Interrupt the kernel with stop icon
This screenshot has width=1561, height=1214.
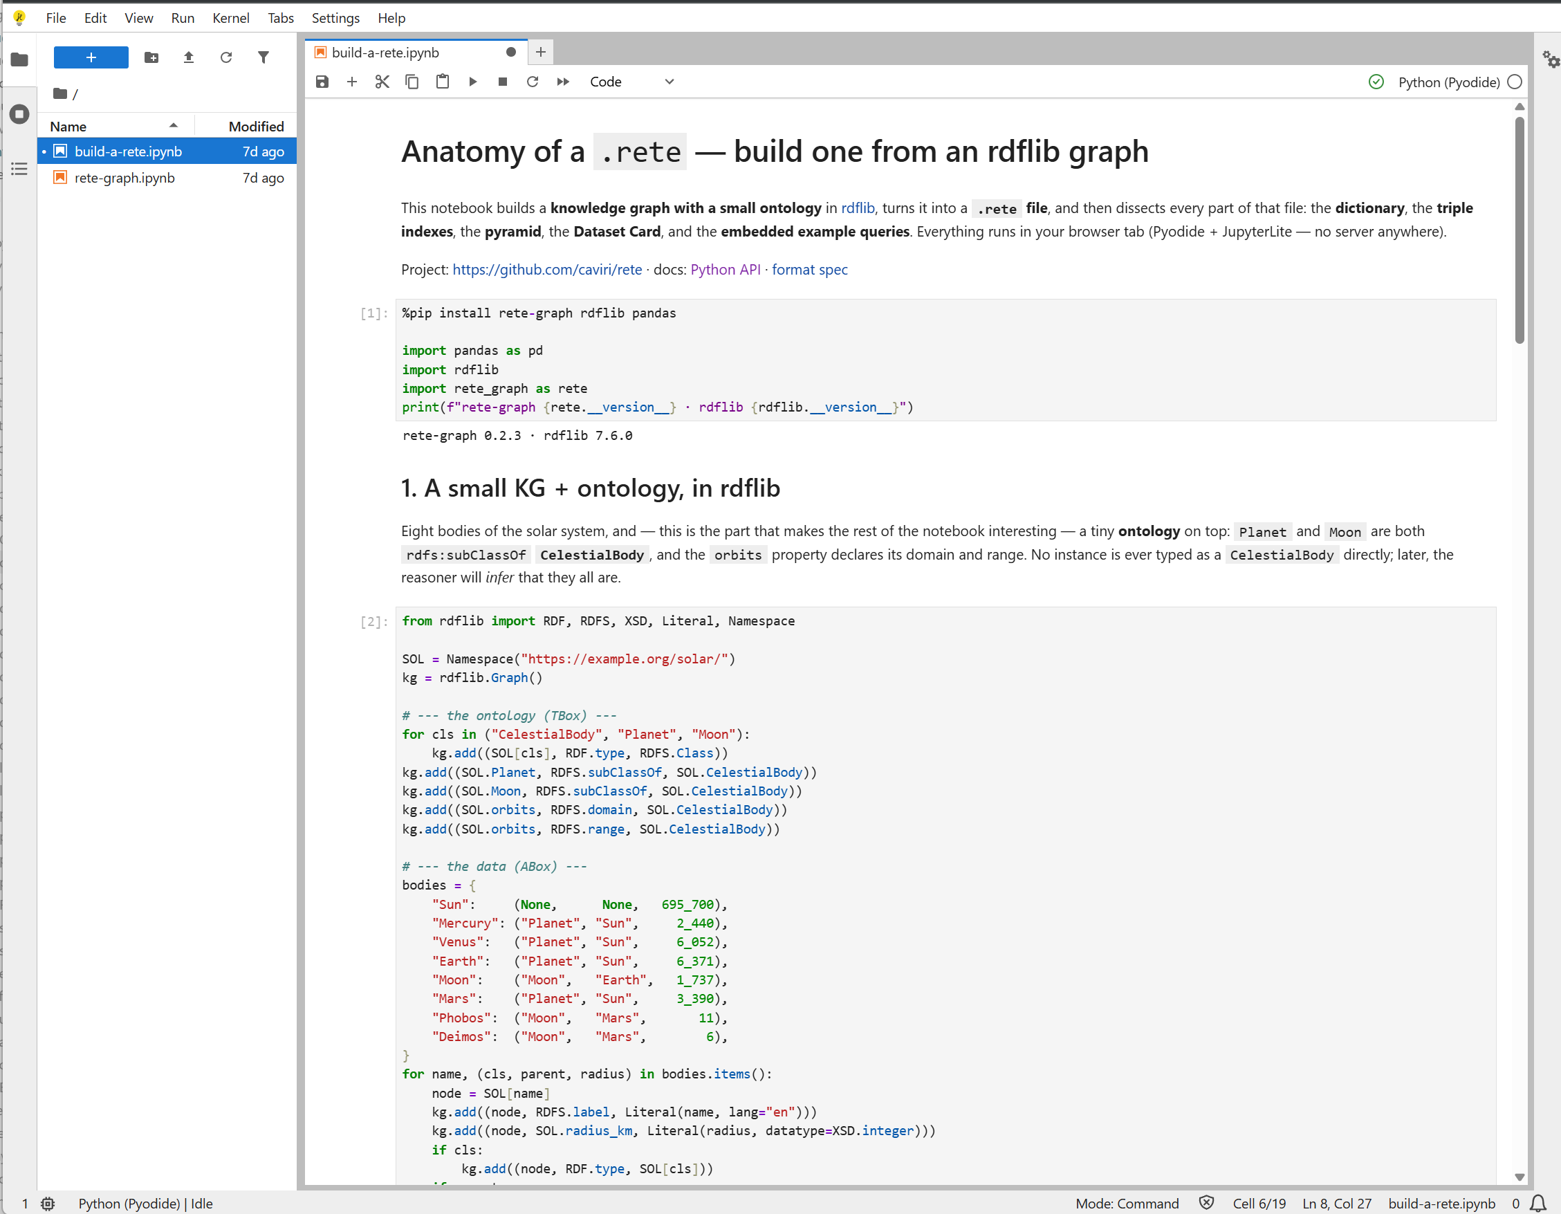click(502, 82)
